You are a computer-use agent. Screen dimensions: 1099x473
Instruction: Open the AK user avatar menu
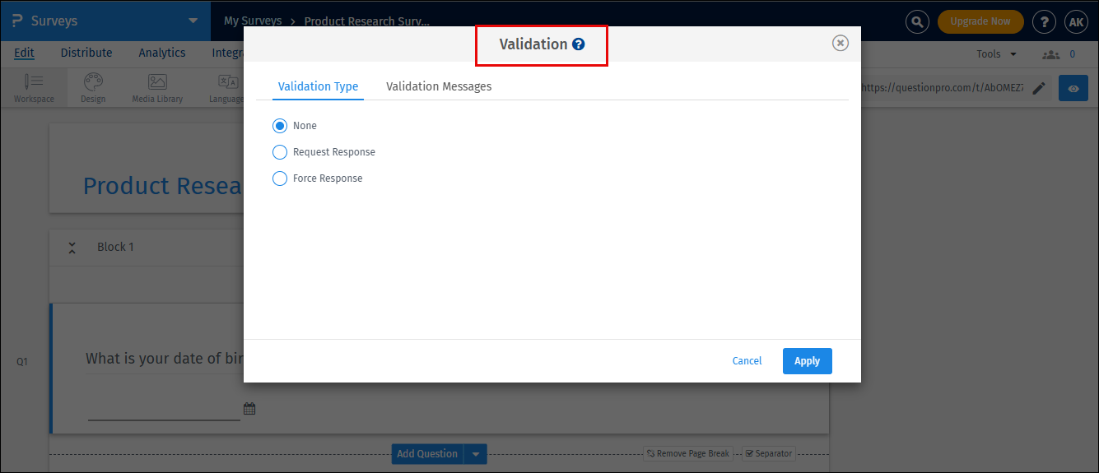coord(1076,21)
